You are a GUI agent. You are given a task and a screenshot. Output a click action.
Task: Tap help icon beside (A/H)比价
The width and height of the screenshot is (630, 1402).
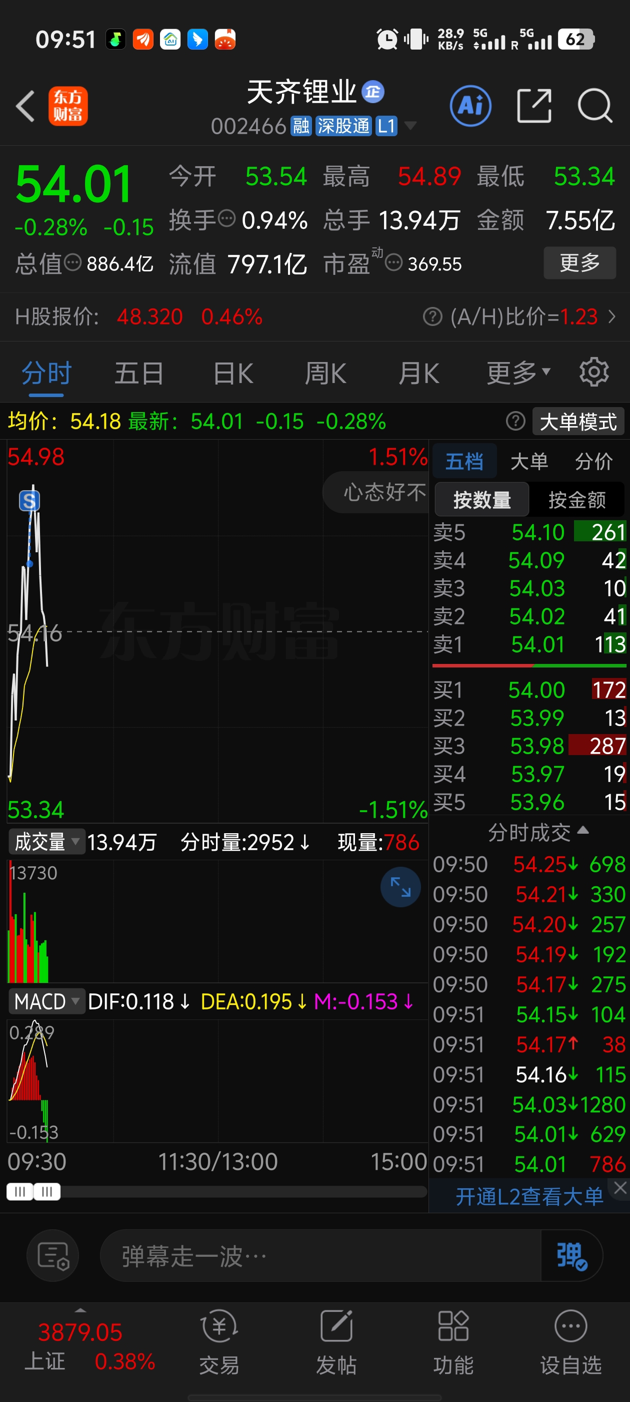click(x=432, y=316)
